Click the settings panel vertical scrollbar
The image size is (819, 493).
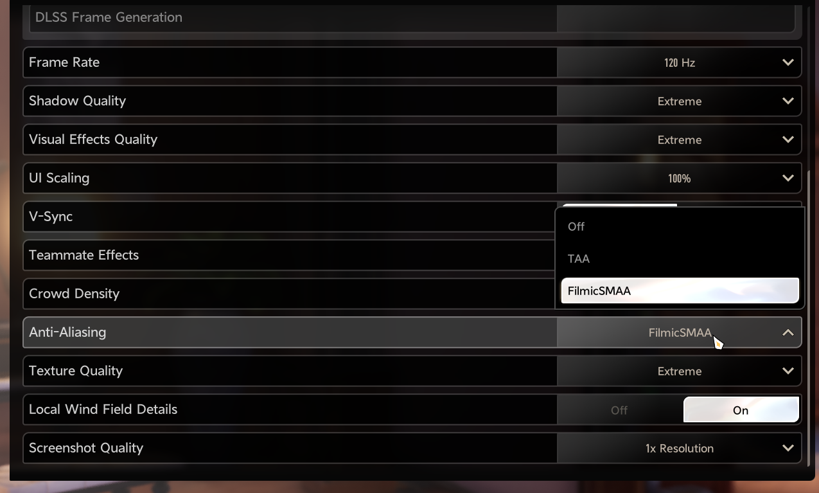(808, 316)
